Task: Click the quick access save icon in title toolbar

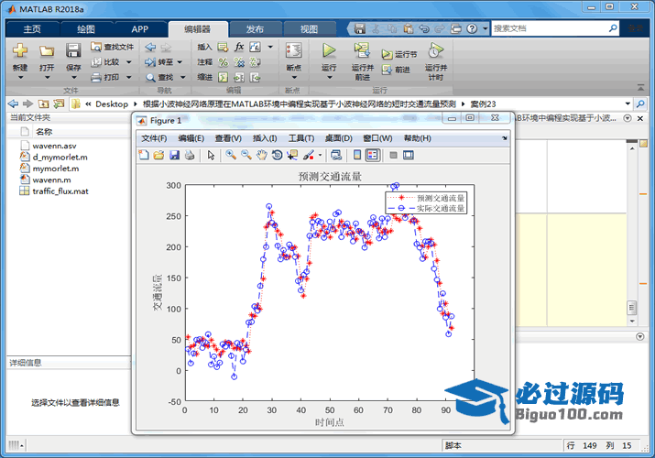Action: [360, 28]
